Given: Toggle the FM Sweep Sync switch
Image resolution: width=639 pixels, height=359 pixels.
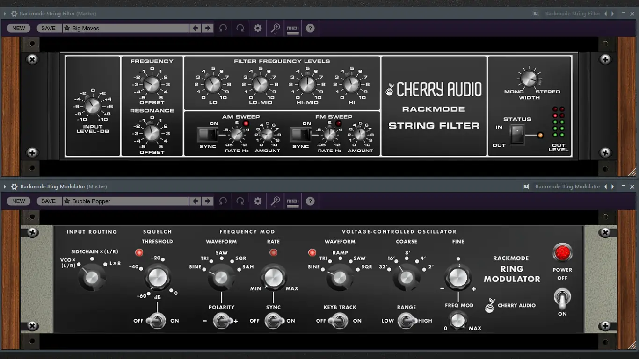Looking at the screenshot, I should tap(300, 135).
